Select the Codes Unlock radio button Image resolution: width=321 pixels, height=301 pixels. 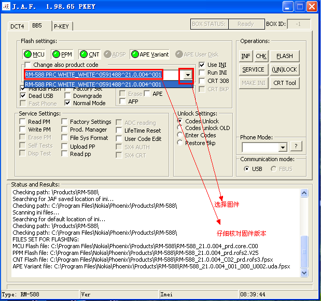(180, 121)
